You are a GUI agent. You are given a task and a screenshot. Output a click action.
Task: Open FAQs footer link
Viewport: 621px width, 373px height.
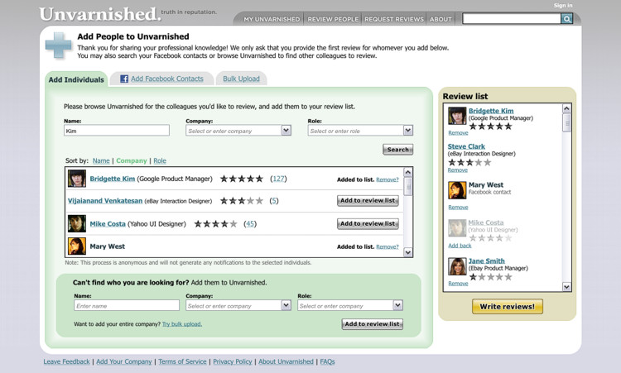click(x=328, y=361)
